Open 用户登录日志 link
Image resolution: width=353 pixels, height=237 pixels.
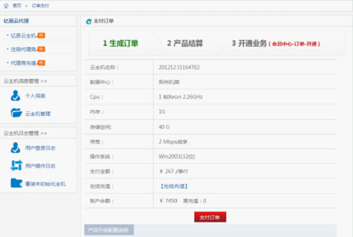40,148
